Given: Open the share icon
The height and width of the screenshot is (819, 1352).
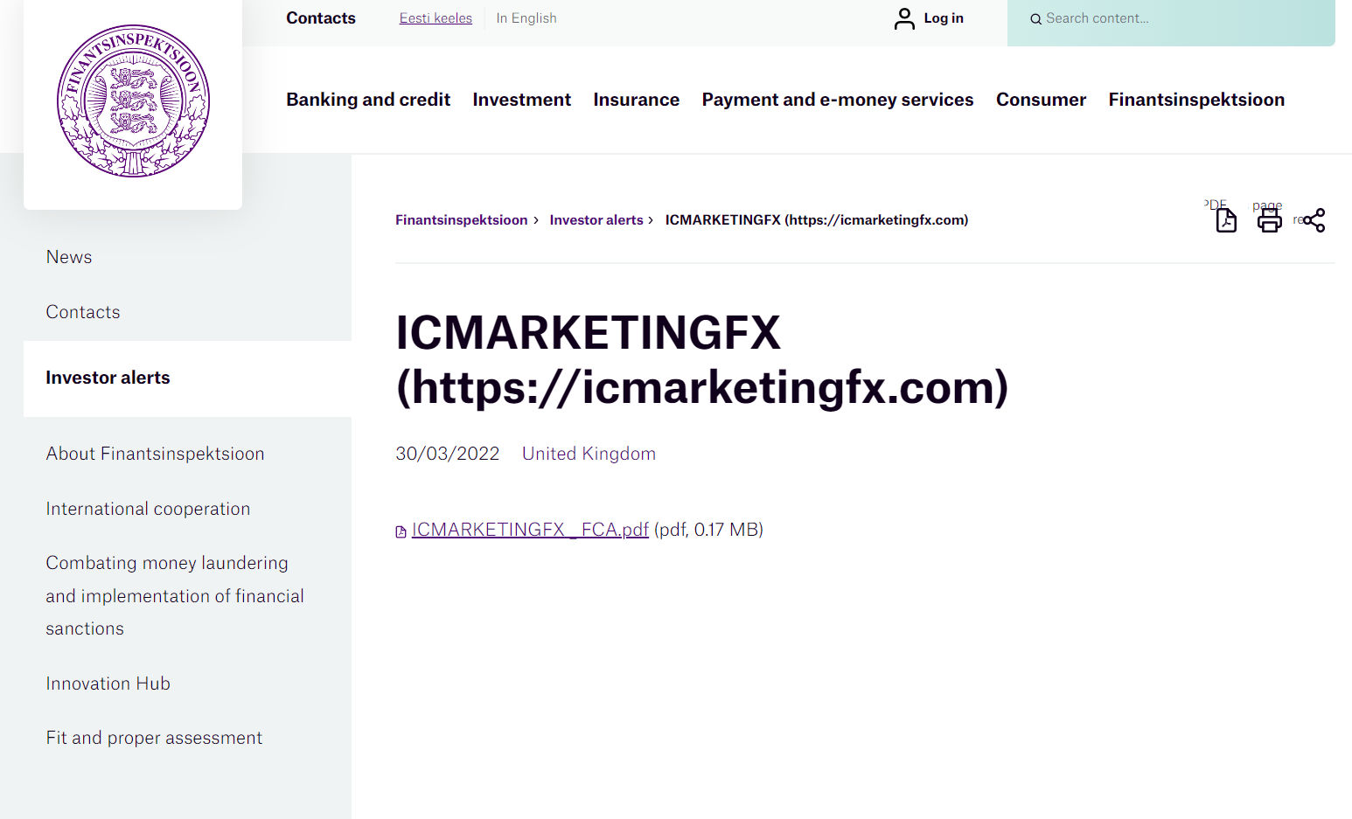Looking at the screenshot, I should pyautogui.click(x=1314, y=220).
